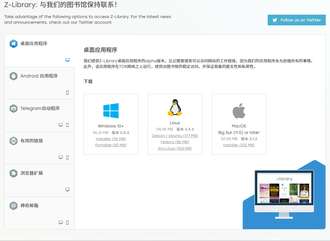Click the Twitter bird icon
Screen dimensions: 330x241
[275, 20]
